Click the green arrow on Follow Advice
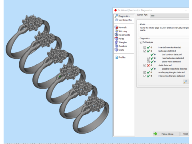This screenshot has width=192, height=144. click(x=155, y=134)
